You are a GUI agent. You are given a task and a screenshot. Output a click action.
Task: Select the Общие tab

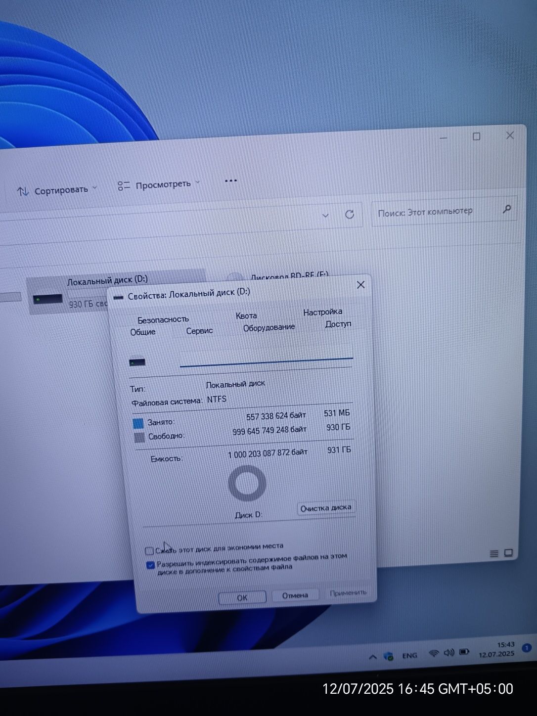tap(143, 332)
